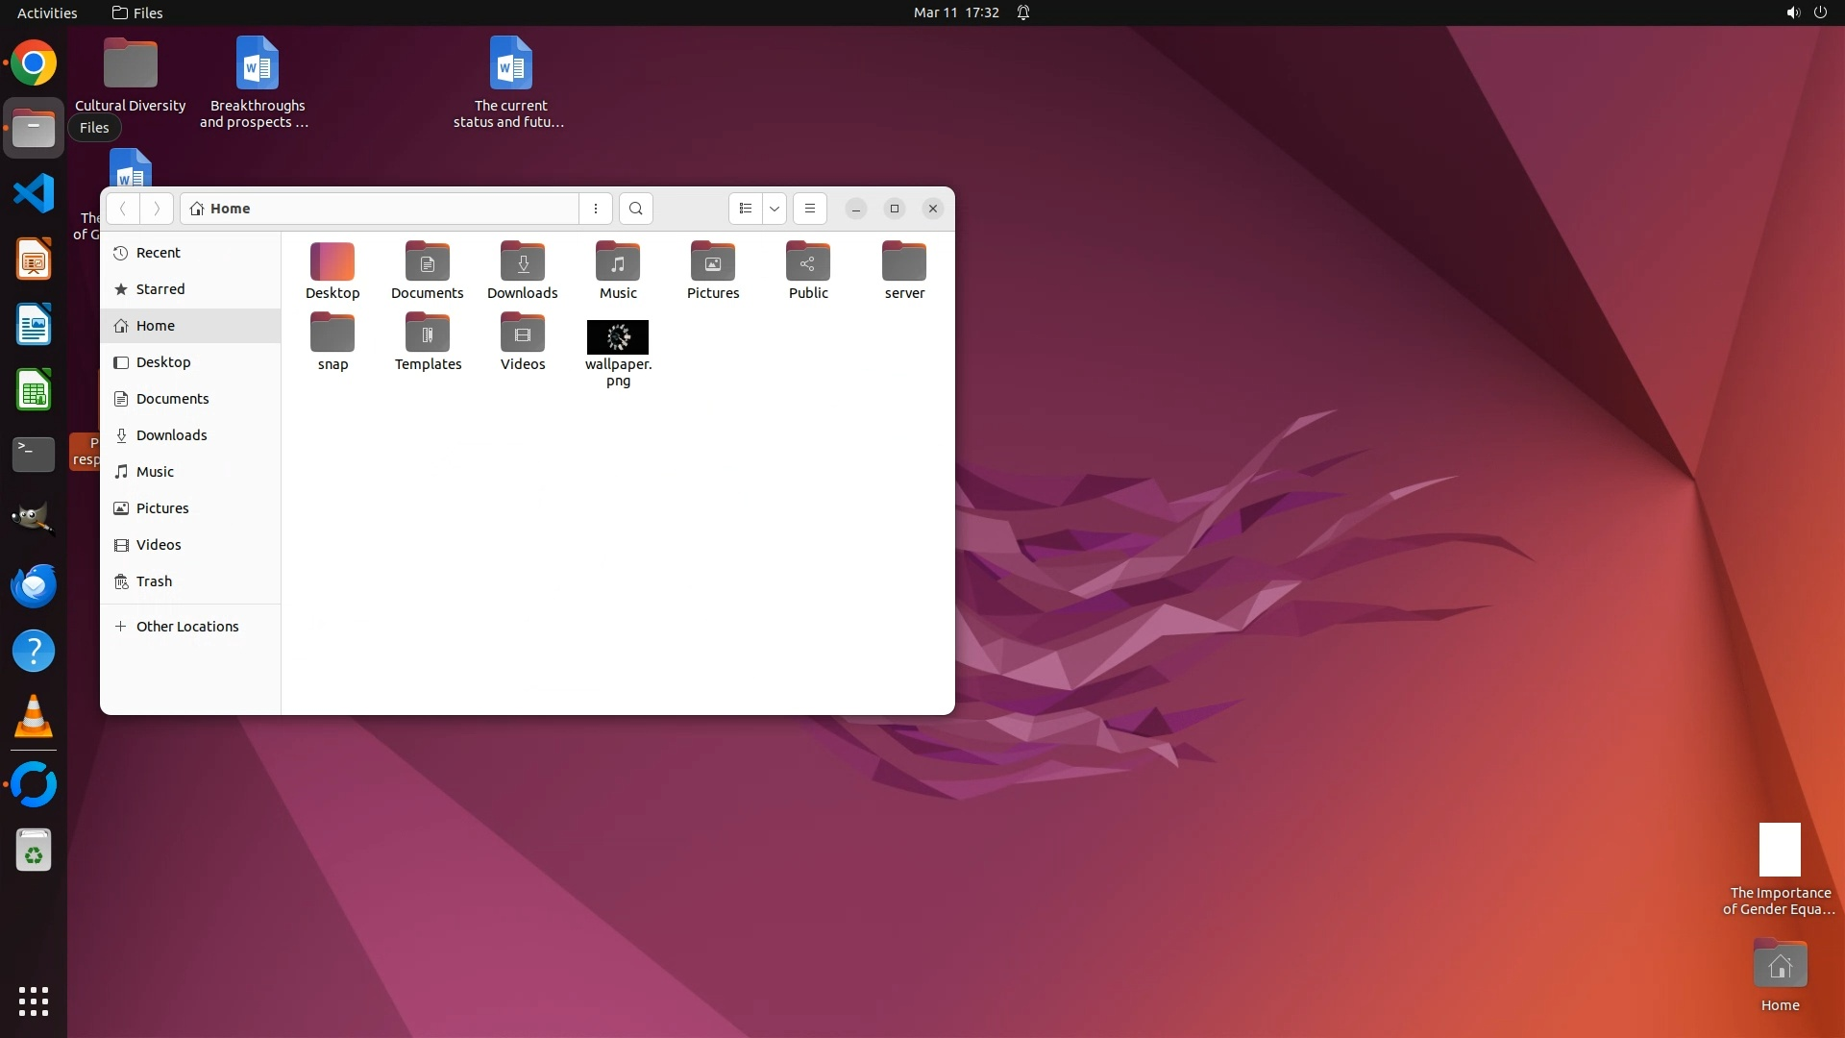This screenshot has height=1038, width=1845.
Task: Launch Visual Studio Code from the dock
Action: coord(34,193)
